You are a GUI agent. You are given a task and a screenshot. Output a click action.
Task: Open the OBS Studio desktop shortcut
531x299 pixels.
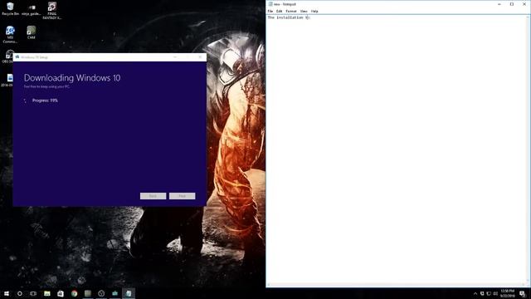point(8,56)
